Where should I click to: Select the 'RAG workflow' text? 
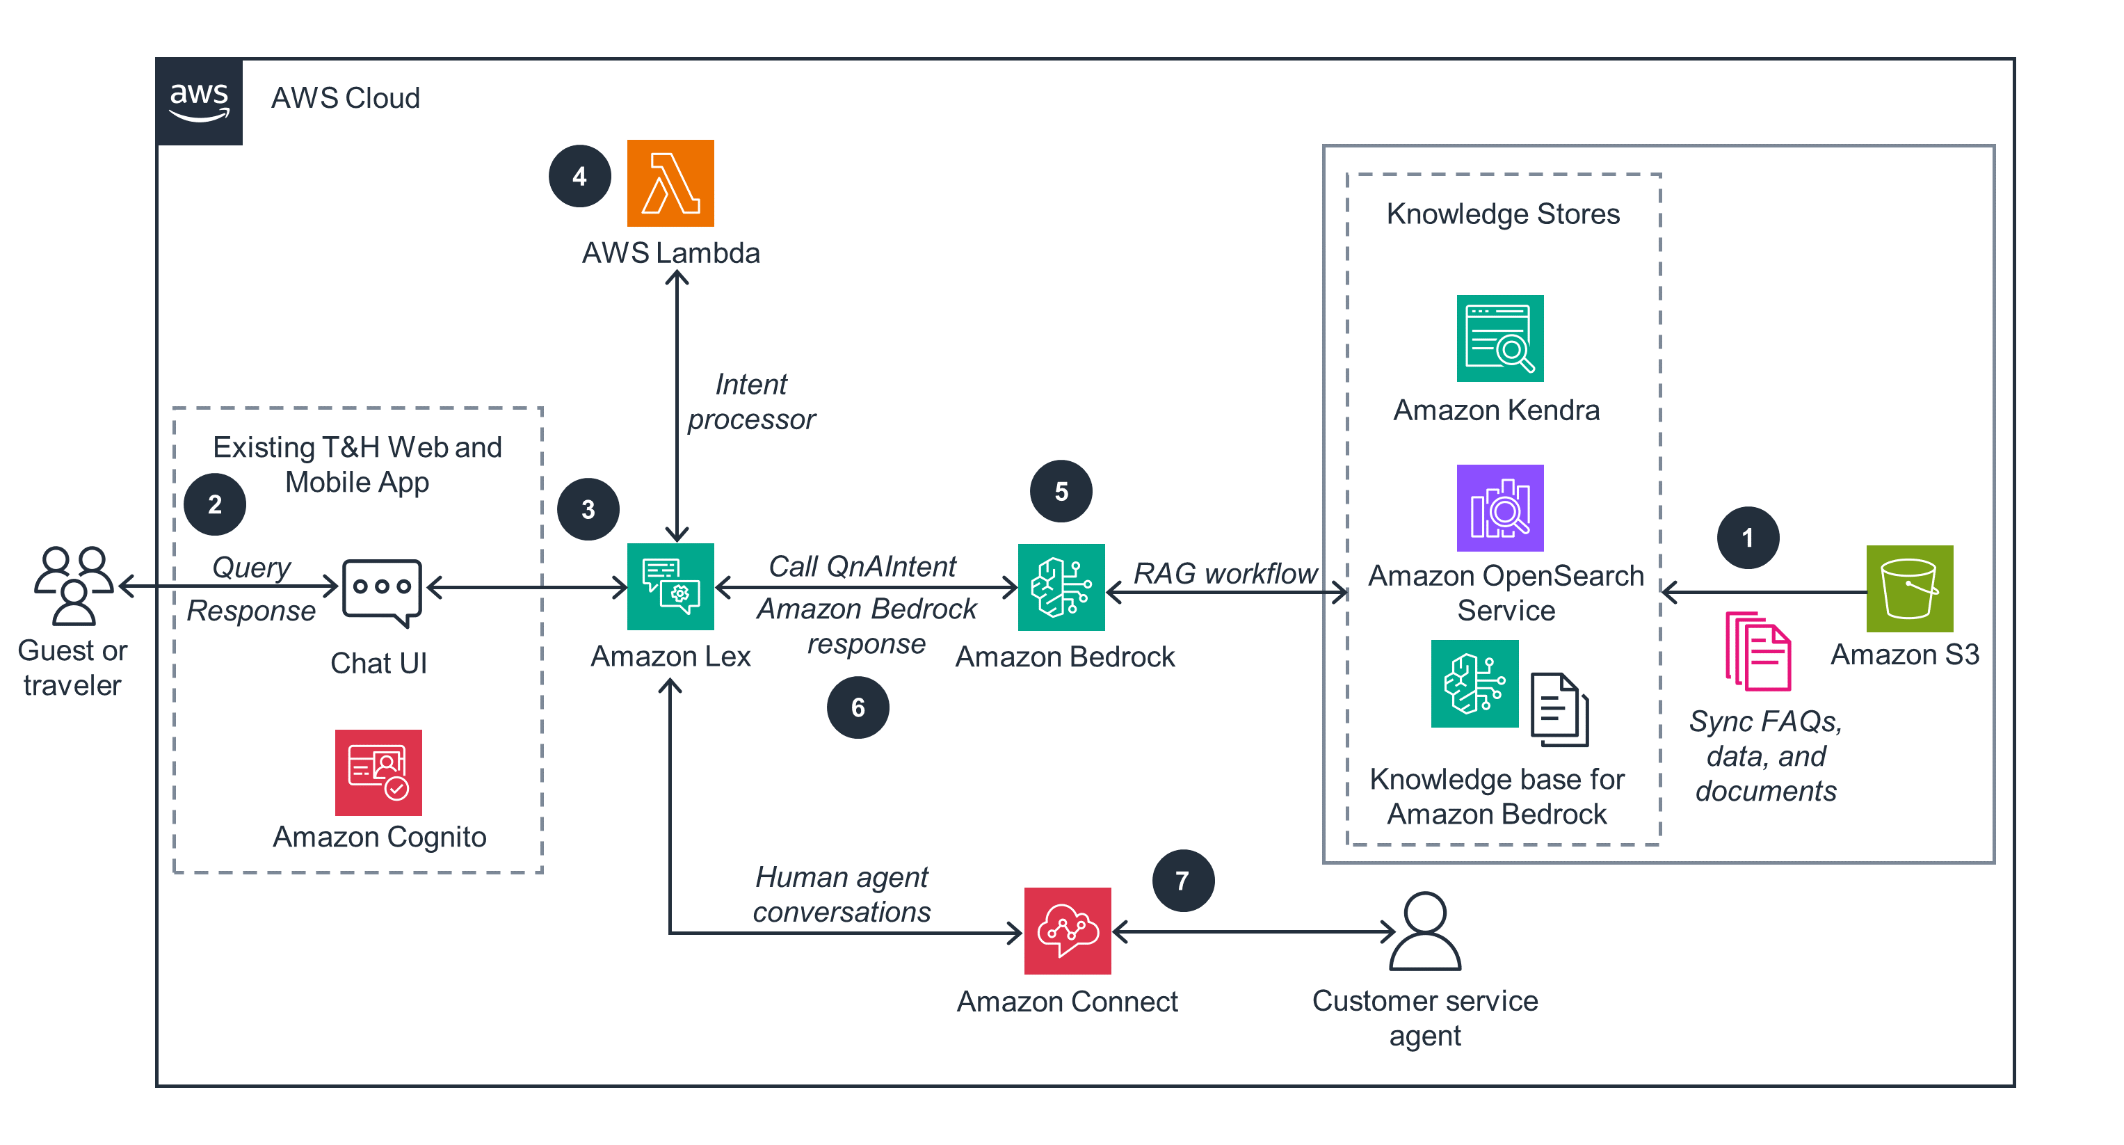(x=1225, y=573)
